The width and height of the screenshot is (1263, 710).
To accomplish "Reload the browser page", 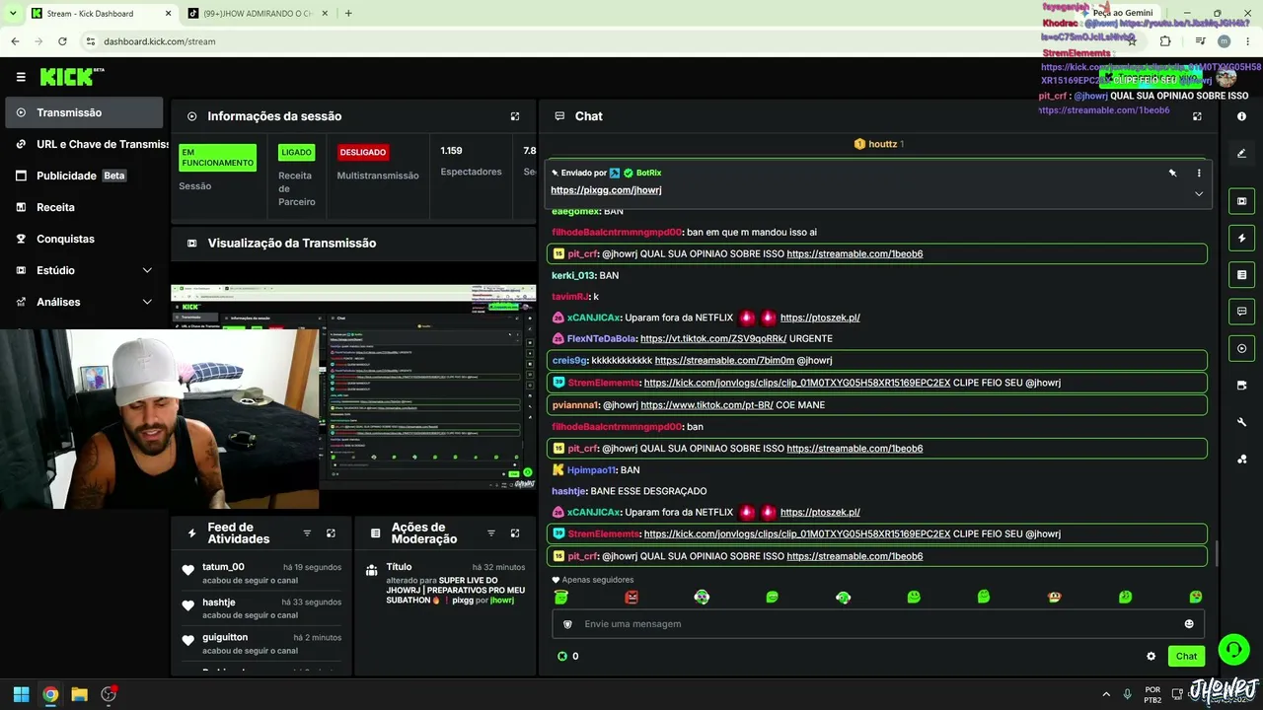I will (x=62, y=41).
